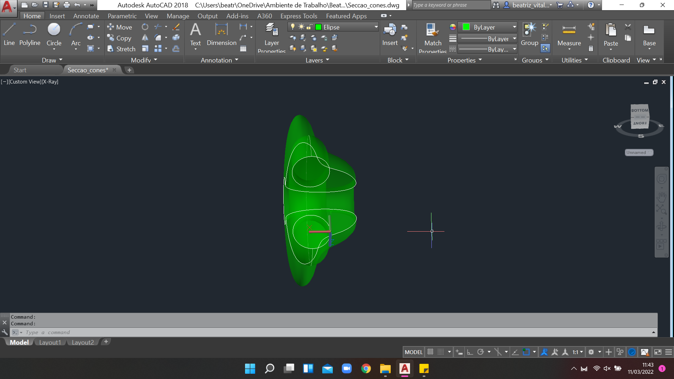Screen dimensions: 674x379
Task: Click the Undo arrow in quick access toolbar
Action: tap(77, 5)
